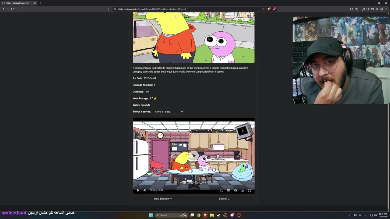Reload the current page

click(12, 9)
